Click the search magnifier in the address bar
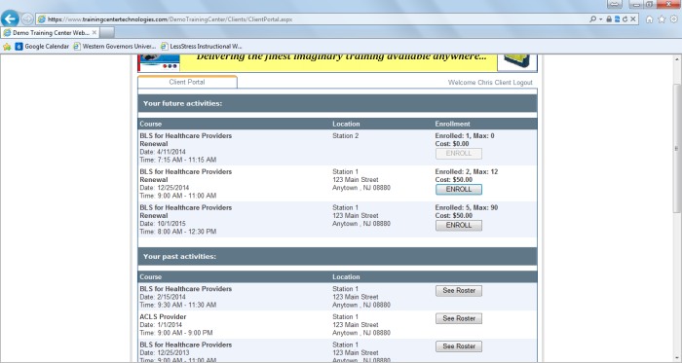The width and height of the screenshot is (682, 363). (592, 19)
